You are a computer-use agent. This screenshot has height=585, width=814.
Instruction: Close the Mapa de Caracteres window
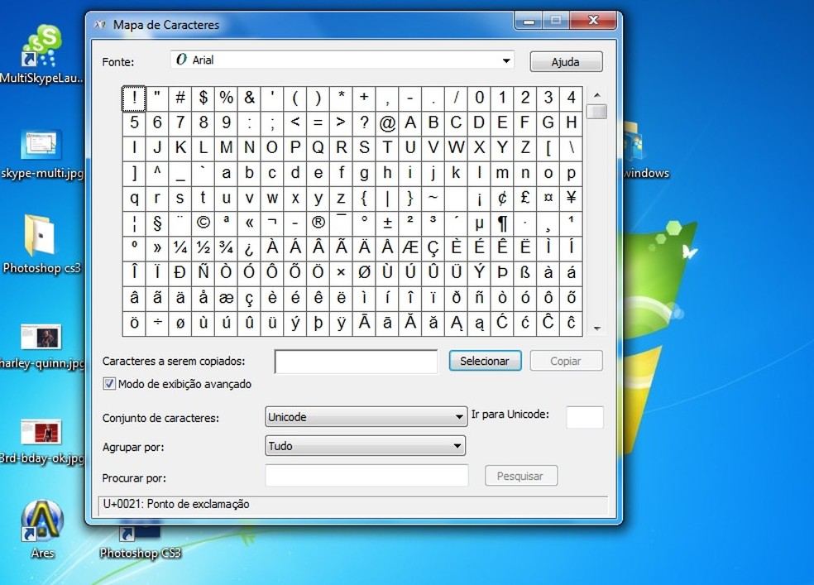pos(593,21)
